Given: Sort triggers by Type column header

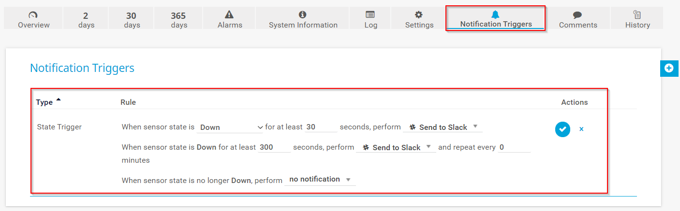Looking at the screenshot, I should point(44,102).
